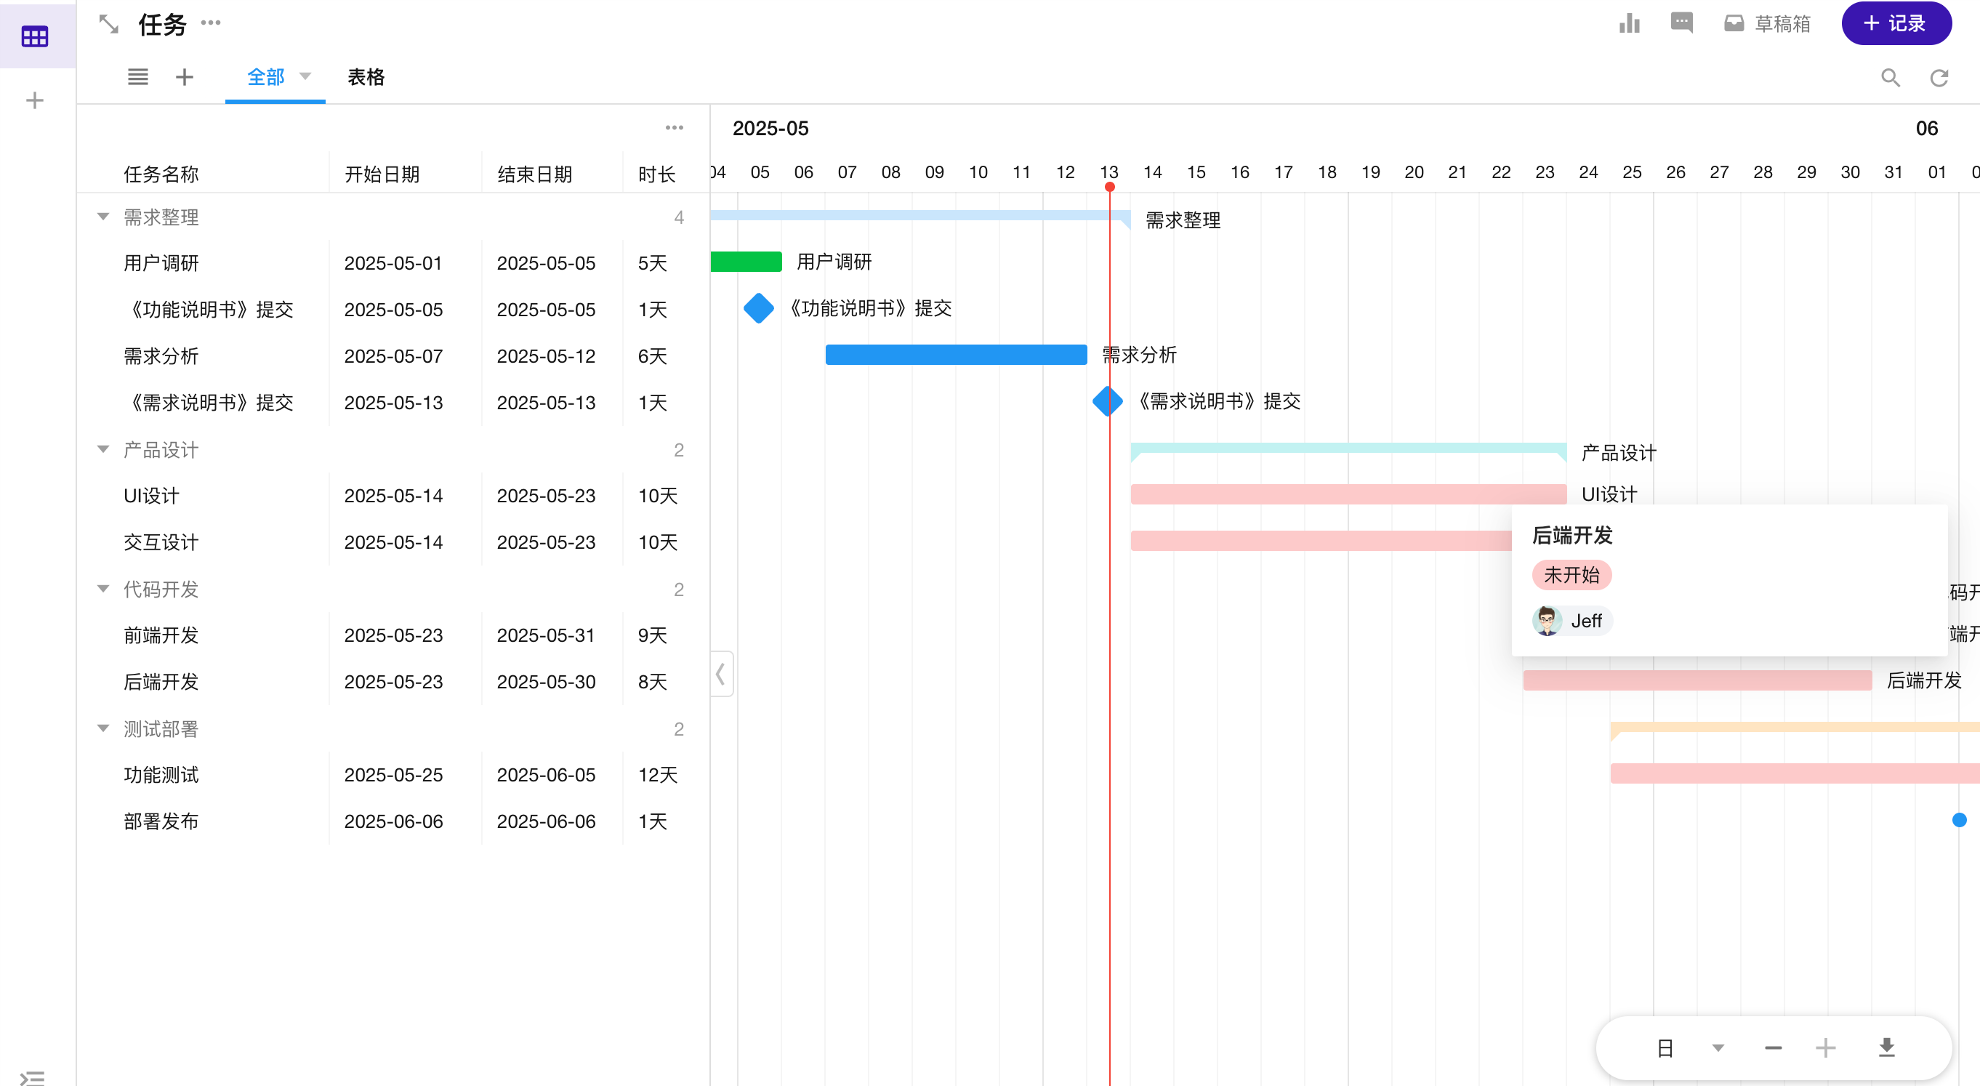Open the statistics bar chart icon

pyautogui.click(x=1629, y=24)
